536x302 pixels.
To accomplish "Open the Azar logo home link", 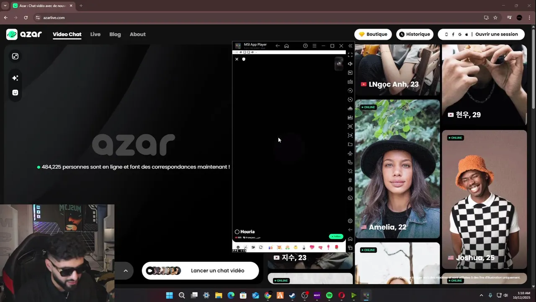I will [24, 34].
